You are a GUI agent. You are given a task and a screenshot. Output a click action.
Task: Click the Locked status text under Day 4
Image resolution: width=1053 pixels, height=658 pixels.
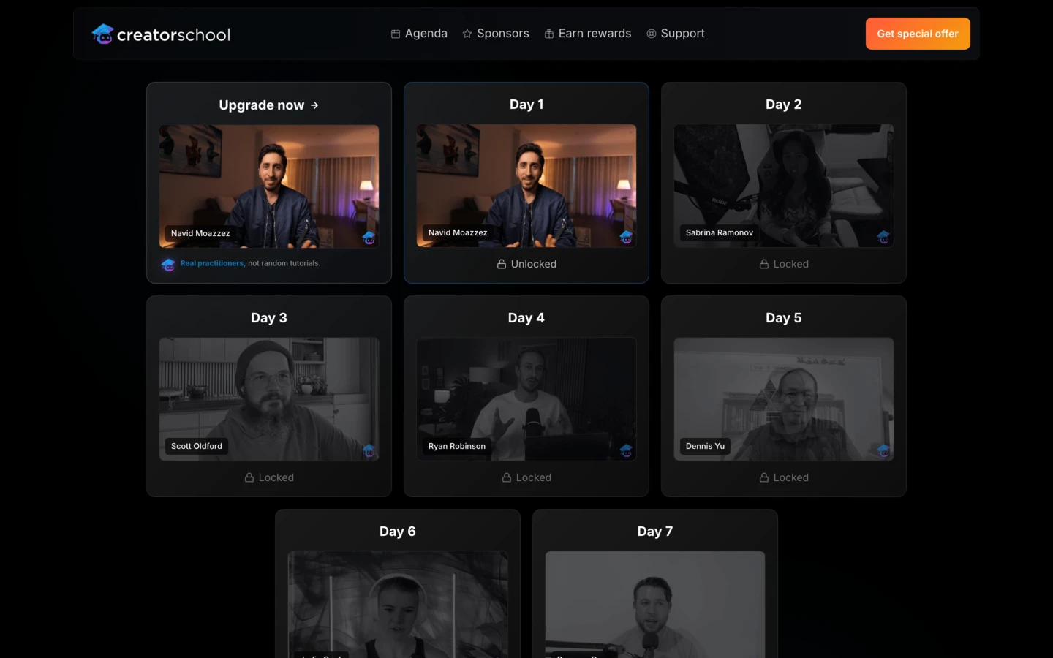click(534, 477)
